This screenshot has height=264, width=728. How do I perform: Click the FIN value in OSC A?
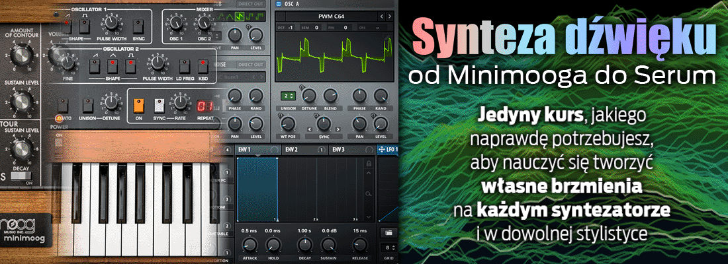coord(345,27)
